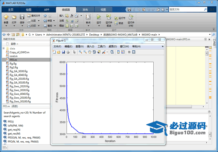Click the Run Section button
218x152 pixels.
click(120, 18)
